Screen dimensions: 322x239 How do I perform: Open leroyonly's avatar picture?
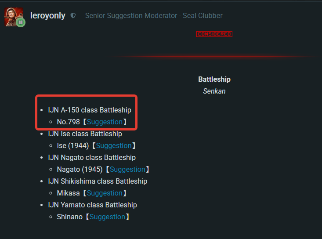click(x=14, y=17)
